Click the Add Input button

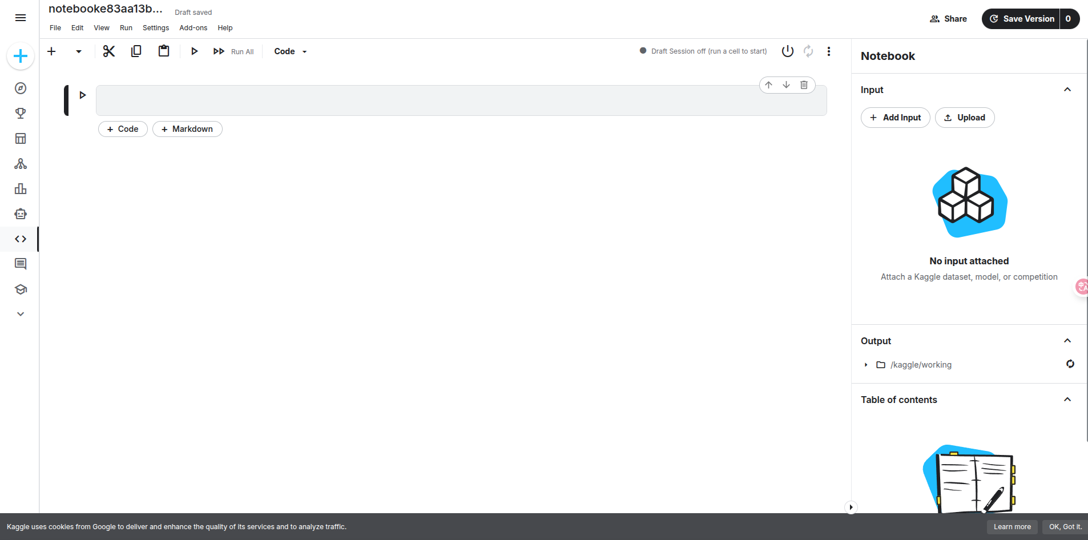[895, 117]
